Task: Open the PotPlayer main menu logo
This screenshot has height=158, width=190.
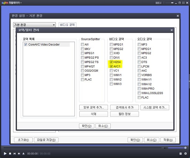Action: [12, 3]
